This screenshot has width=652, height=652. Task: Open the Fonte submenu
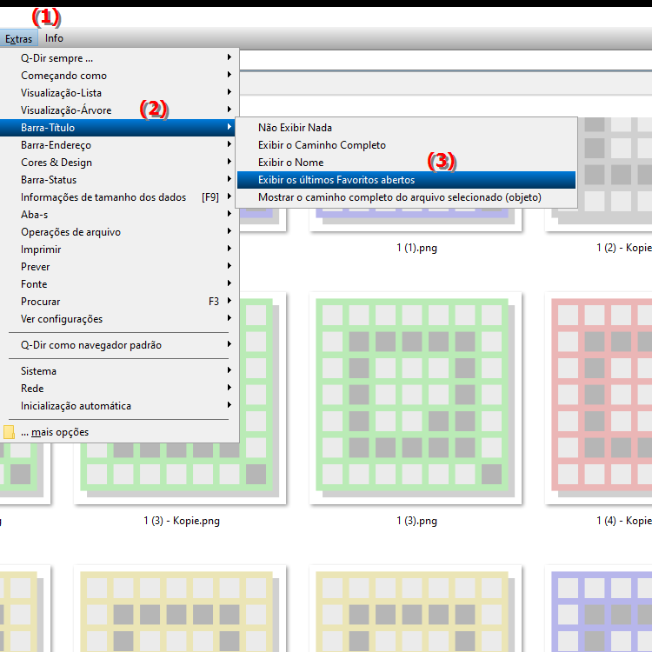pyautogui.click(x=119, y=284)
